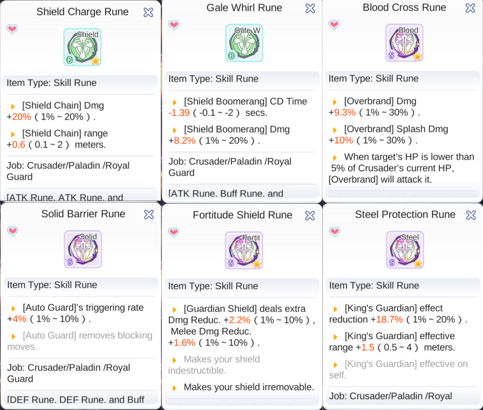Close the Blood Cross Rune panel
Screen dimensions: 483x410
[x=471, y=8]
